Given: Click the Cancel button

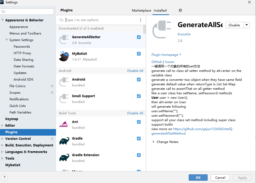Looking at the screenshot, I should pyautogui.click(x=220, y=178).
